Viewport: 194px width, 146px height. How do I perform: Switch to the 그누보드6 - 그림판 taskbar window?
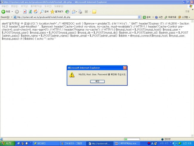pos(73,144)
